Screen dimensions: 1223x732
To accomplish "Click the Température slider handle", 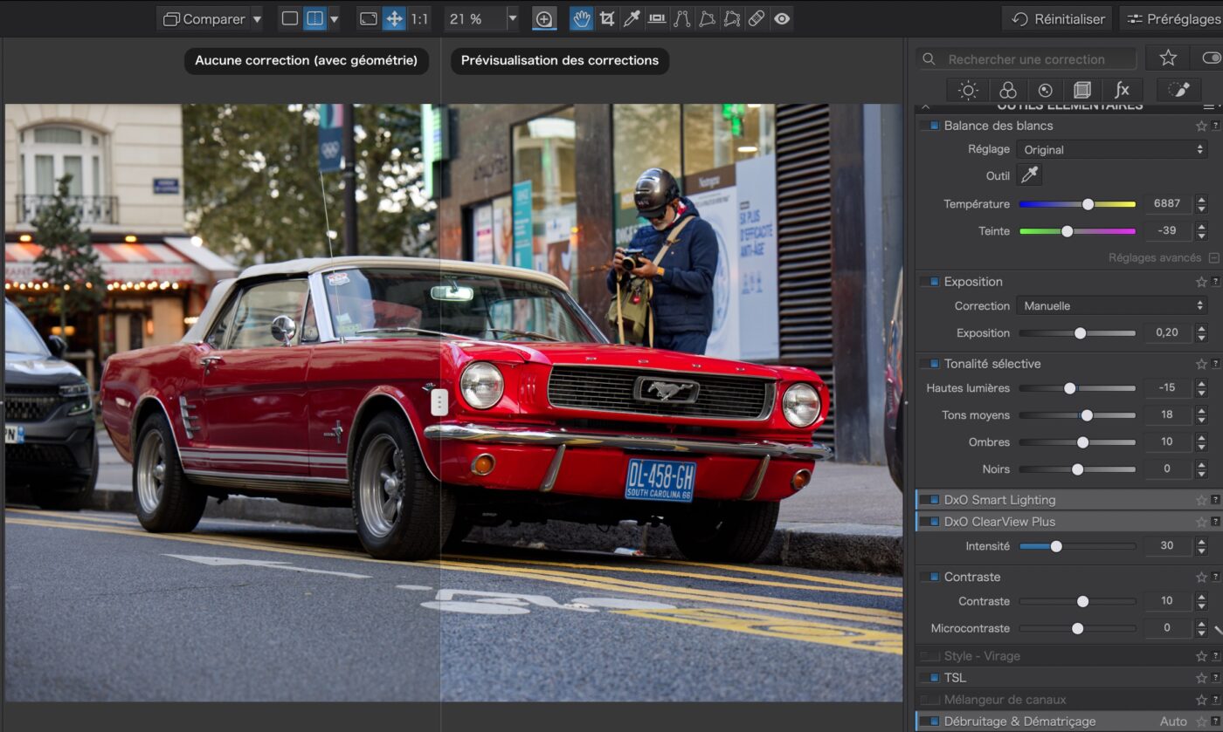I will [x=1088, y=204].
